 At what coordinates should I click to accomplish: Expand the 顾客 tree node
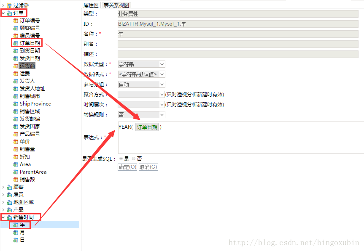pyautogui.click(x=3, y=187)
